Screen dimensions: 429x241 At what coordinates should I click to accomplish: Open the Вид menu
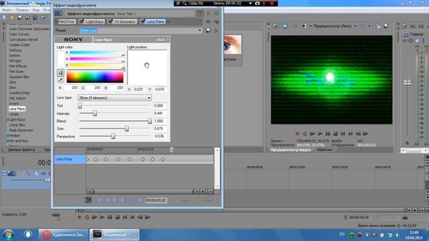pyautogui.click(x=36, y=10)
